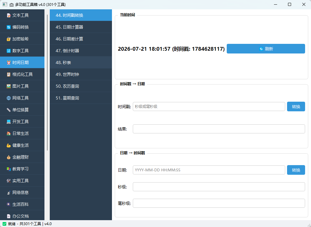This screenshot has height=227, width=311.
Task: Maximize the 多功能工具箱 window
Action: [289, 4]
